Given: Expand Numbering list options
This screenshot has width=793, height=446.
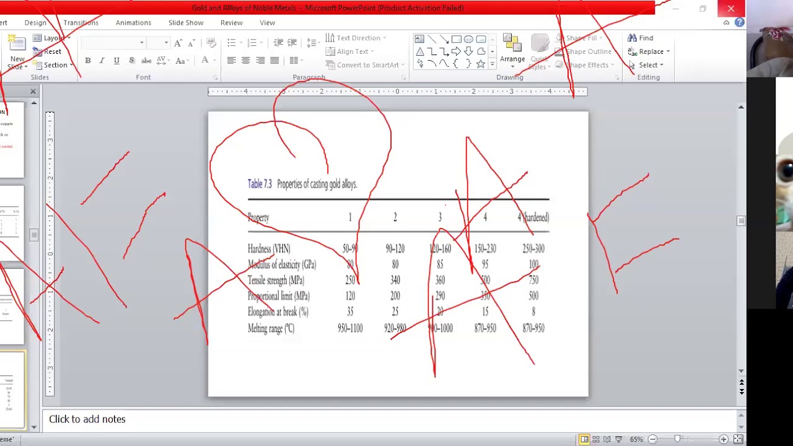Looking at the screenshot, I should 261,43.
